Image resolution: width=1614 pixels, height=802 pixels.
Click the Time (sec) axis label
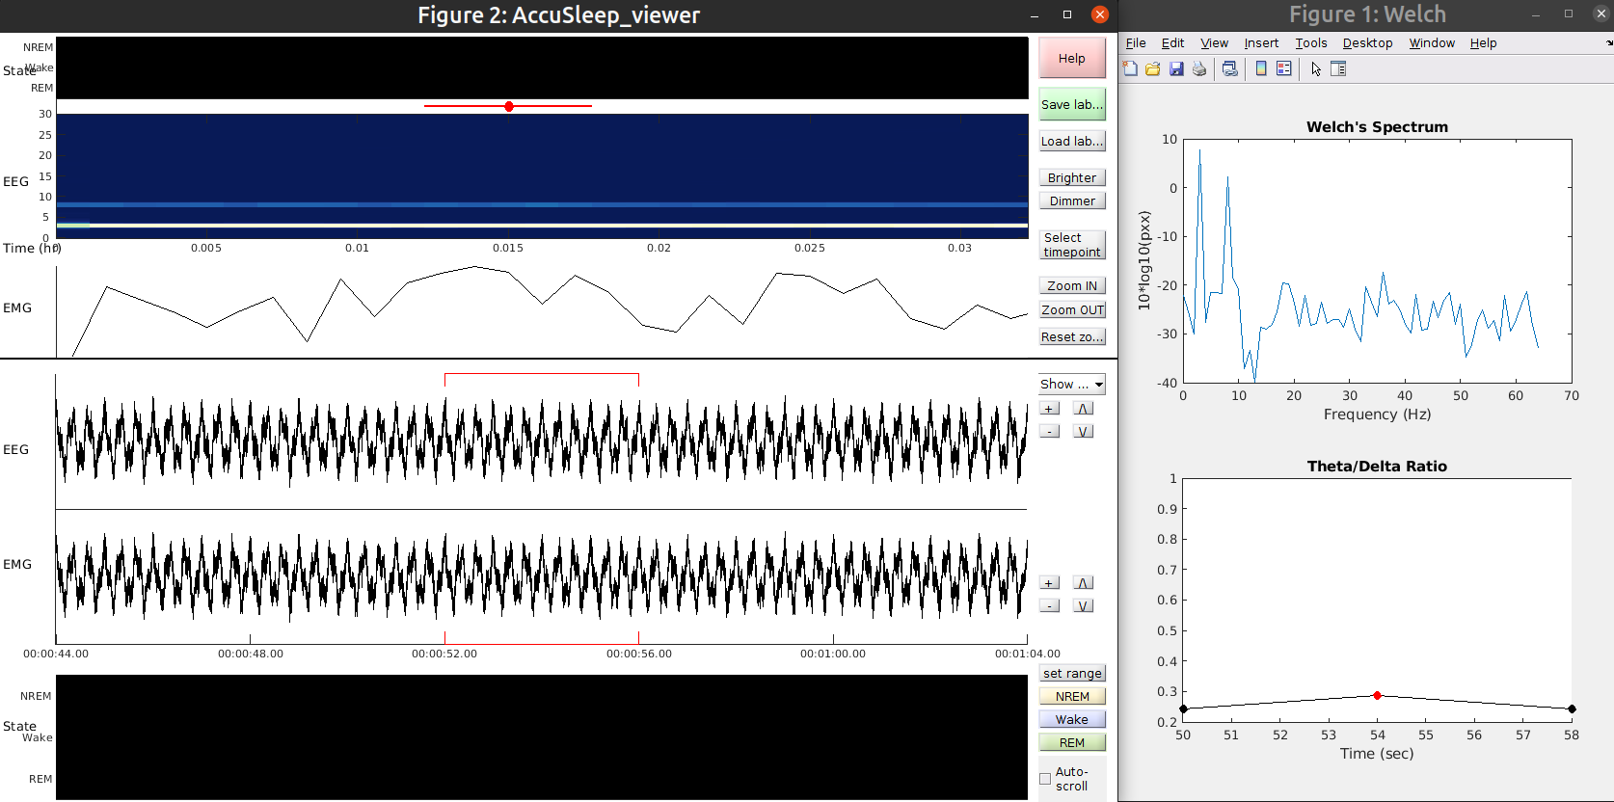coord(1377,754)
